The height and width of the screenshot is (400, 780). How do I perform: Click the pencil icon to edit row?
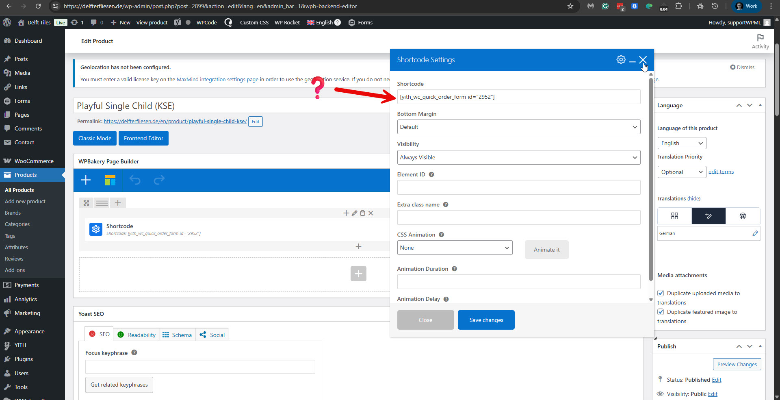click(x=354, y=213)
